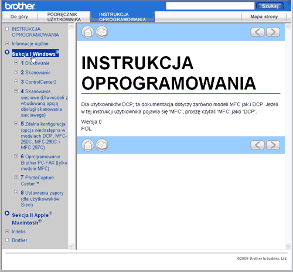
Task: Go to next page using bottom arrow
Action: 273,145
